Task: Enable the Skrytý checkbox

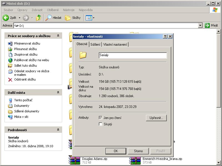Action: point(100,124)
